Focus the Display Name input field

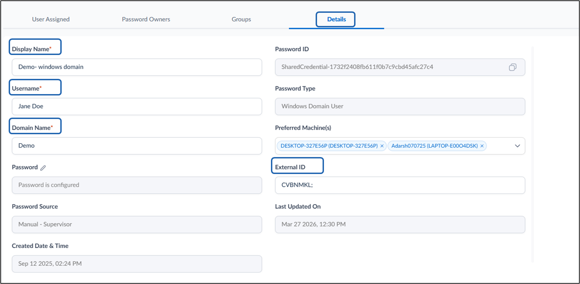[137, 67]
